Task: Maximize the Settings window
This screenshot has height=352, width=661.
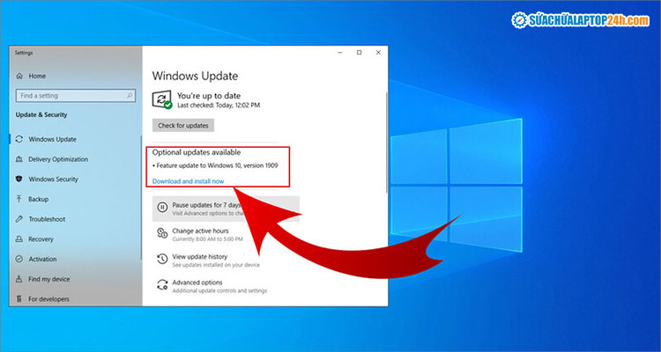Action: pyautogui.click(x=360, y=53)
